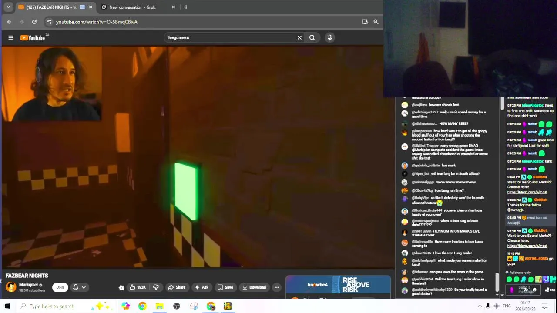Open the Markiplier channel avatar
Image resolution: width=557 pixels, height=313 pixels.
click(x=11, y=287)
